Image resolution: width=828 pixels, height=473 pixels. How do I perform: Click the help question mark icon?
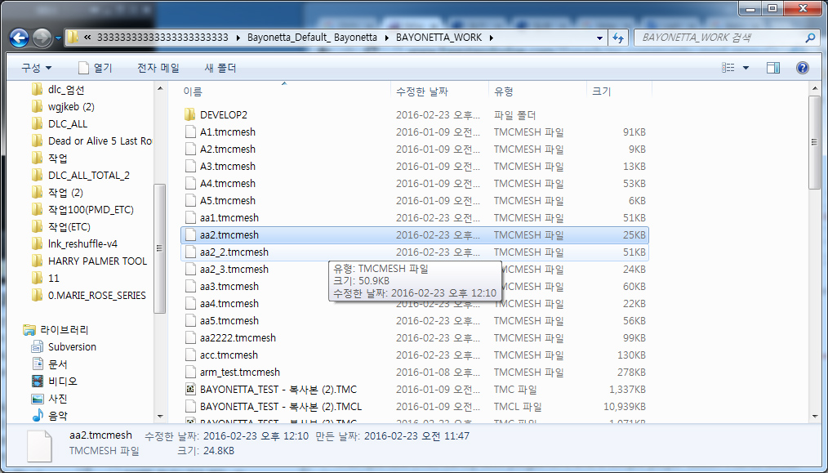tap(803, 68)
